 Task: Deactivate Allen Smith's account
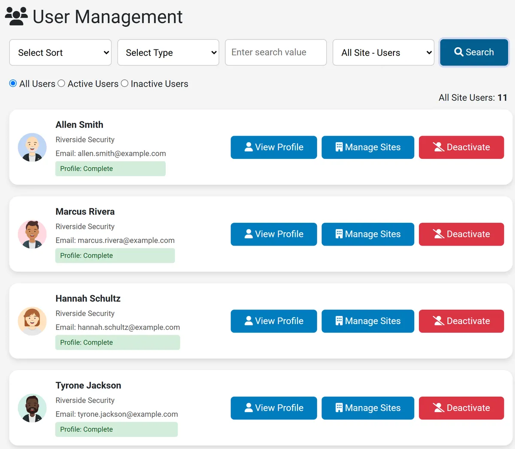(x=461, y=147)
